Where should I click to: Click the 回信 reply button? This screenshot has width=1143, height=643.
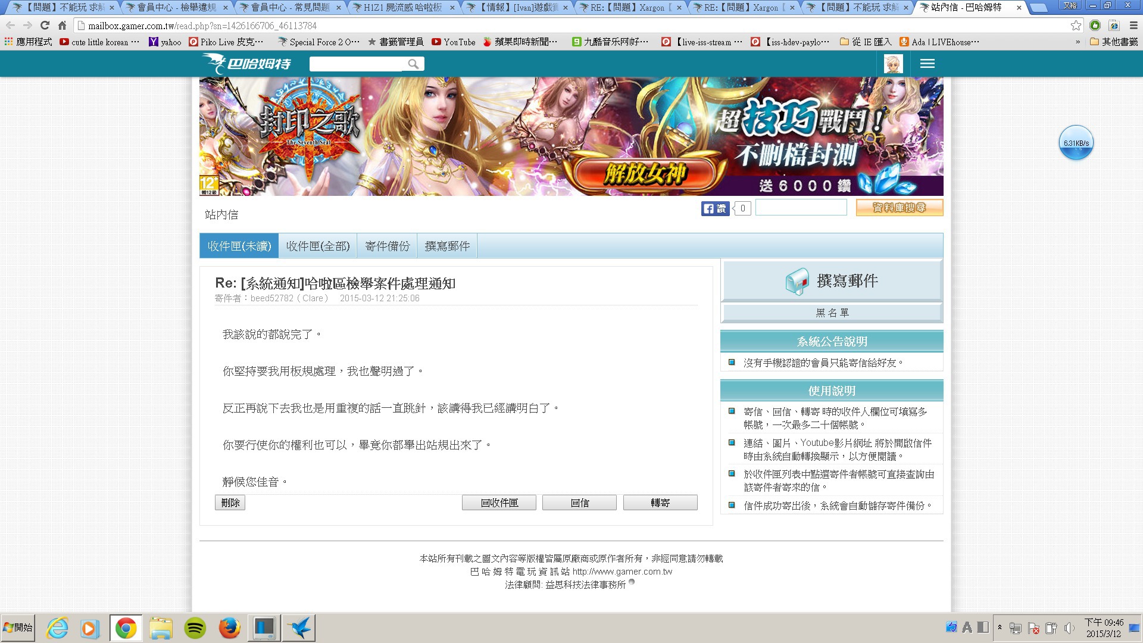point(579,503)
